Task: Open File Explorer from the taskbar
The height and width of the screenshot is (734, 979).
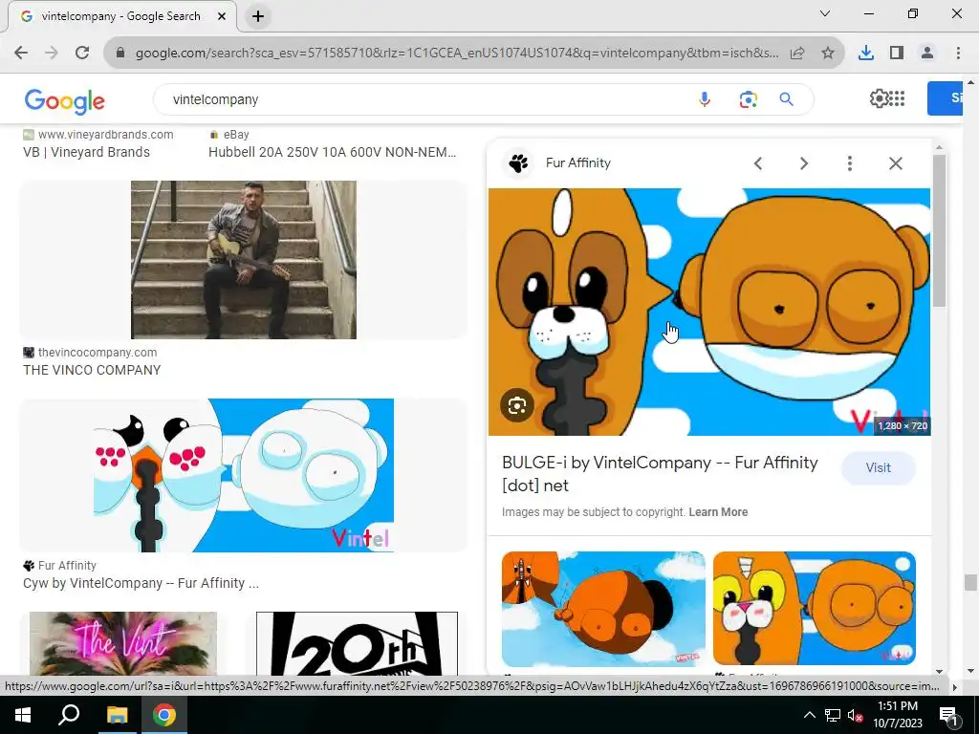Action: coord(117,715)
